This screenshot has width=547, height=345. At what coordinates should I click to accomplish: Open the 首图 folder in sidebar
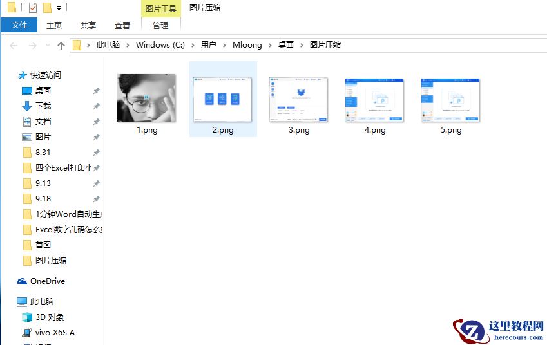43,245
